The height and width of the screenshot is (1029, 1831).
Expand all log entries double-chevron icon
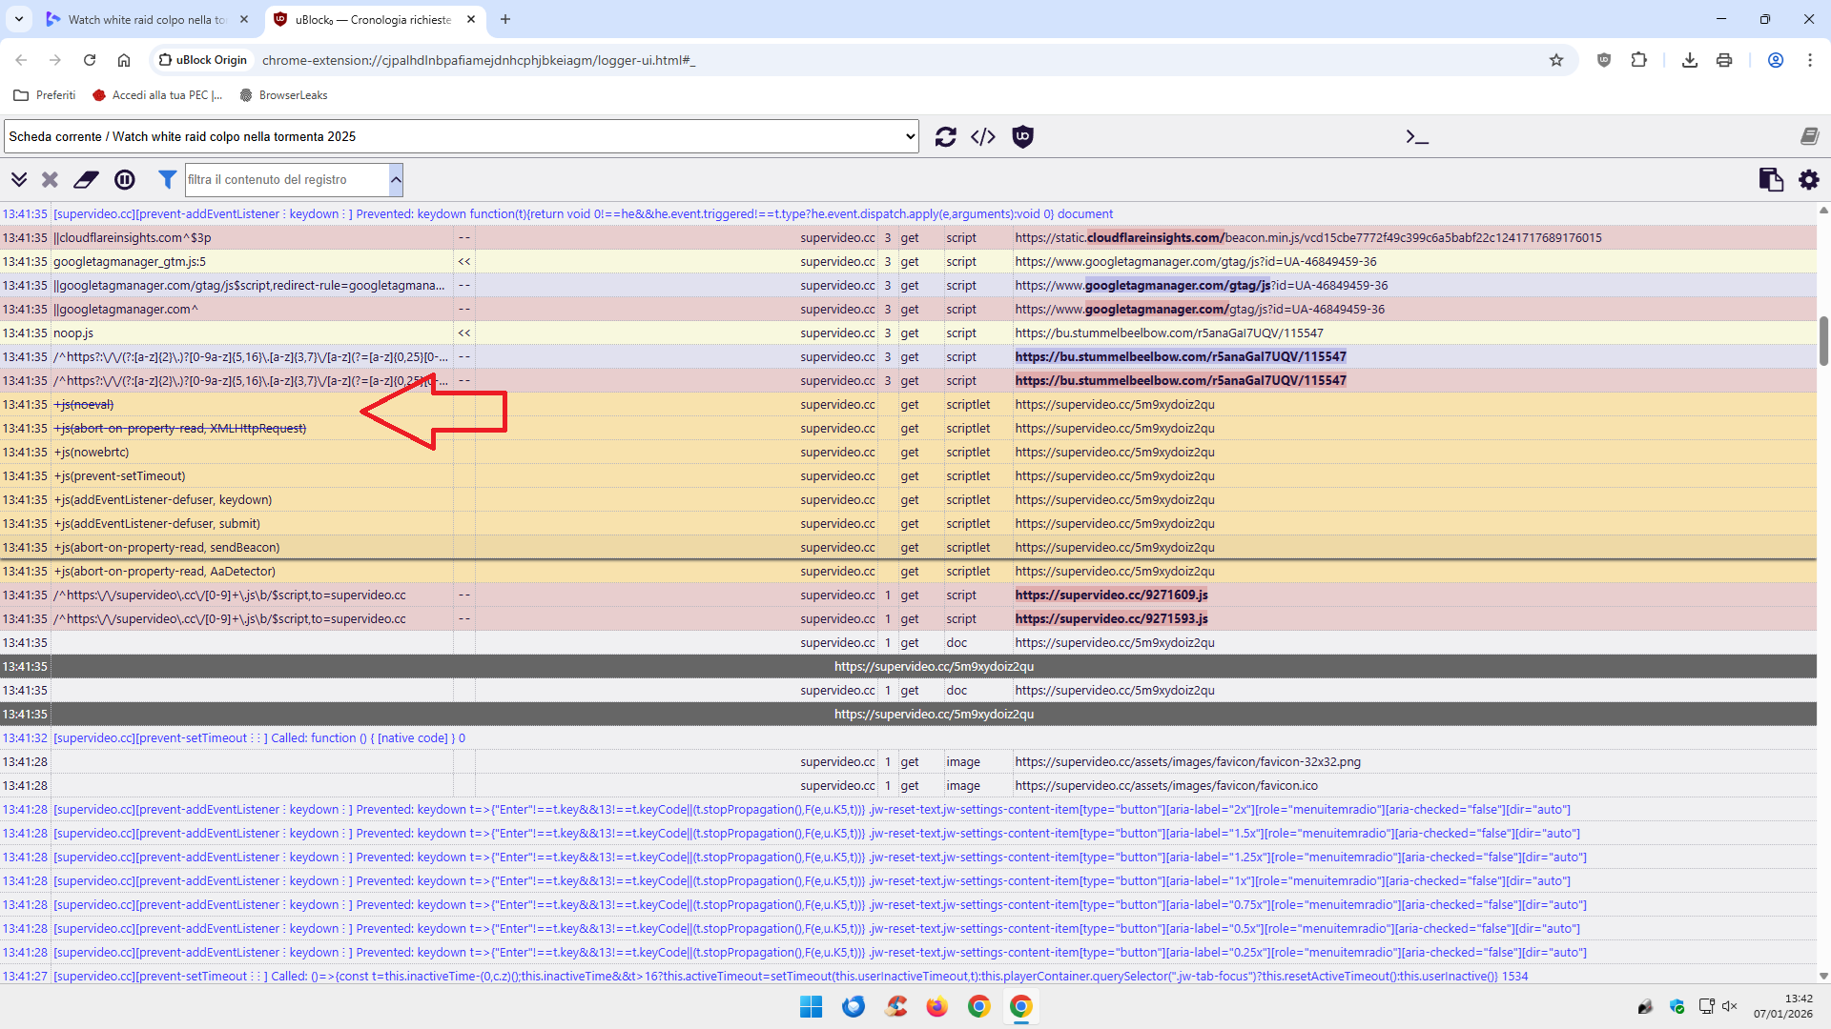coord(18,179)
